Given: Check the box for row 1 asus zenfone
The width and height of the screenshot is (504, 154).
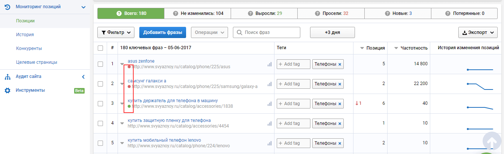Looking at the screenshot, I should 100,64.
